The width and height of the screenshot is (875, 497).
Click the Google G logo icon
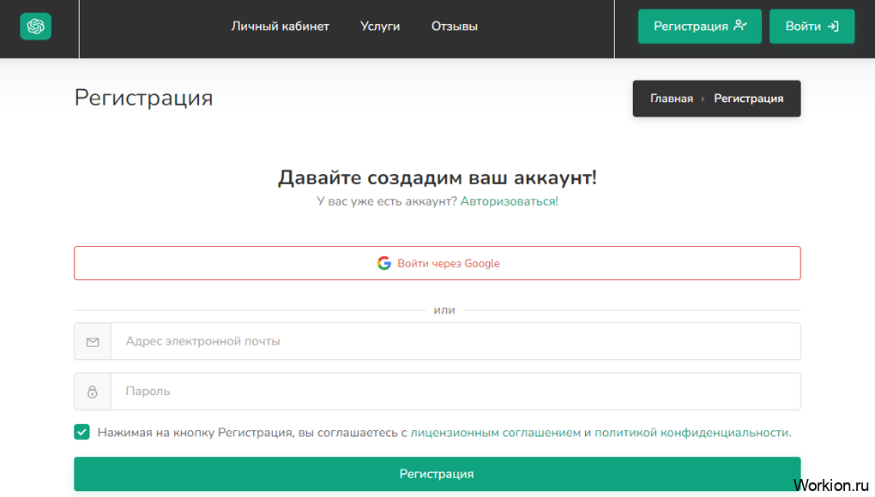[x=384, y=263]
